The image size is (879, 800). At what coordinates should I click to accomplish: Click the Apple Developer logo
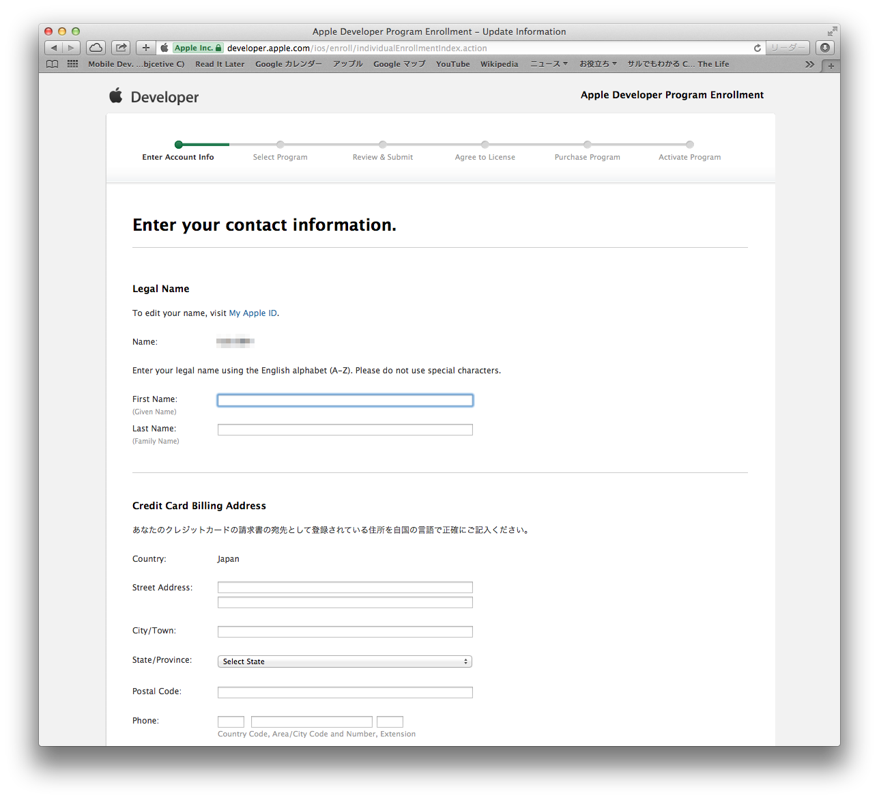(154, 96)
